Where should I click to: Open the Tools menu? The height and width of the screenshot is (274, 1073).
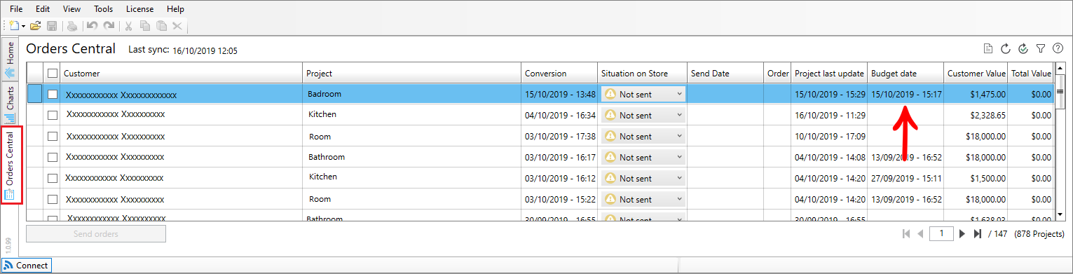(x=103, y=9)
